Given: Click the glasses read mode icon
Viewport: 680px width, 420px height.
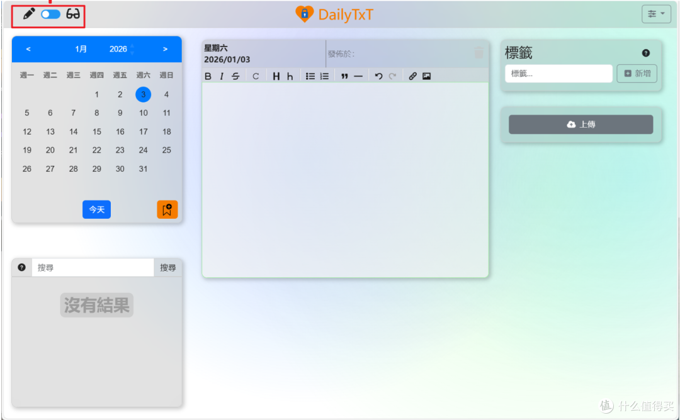Looking at the screenshot, I should point(73,14).
